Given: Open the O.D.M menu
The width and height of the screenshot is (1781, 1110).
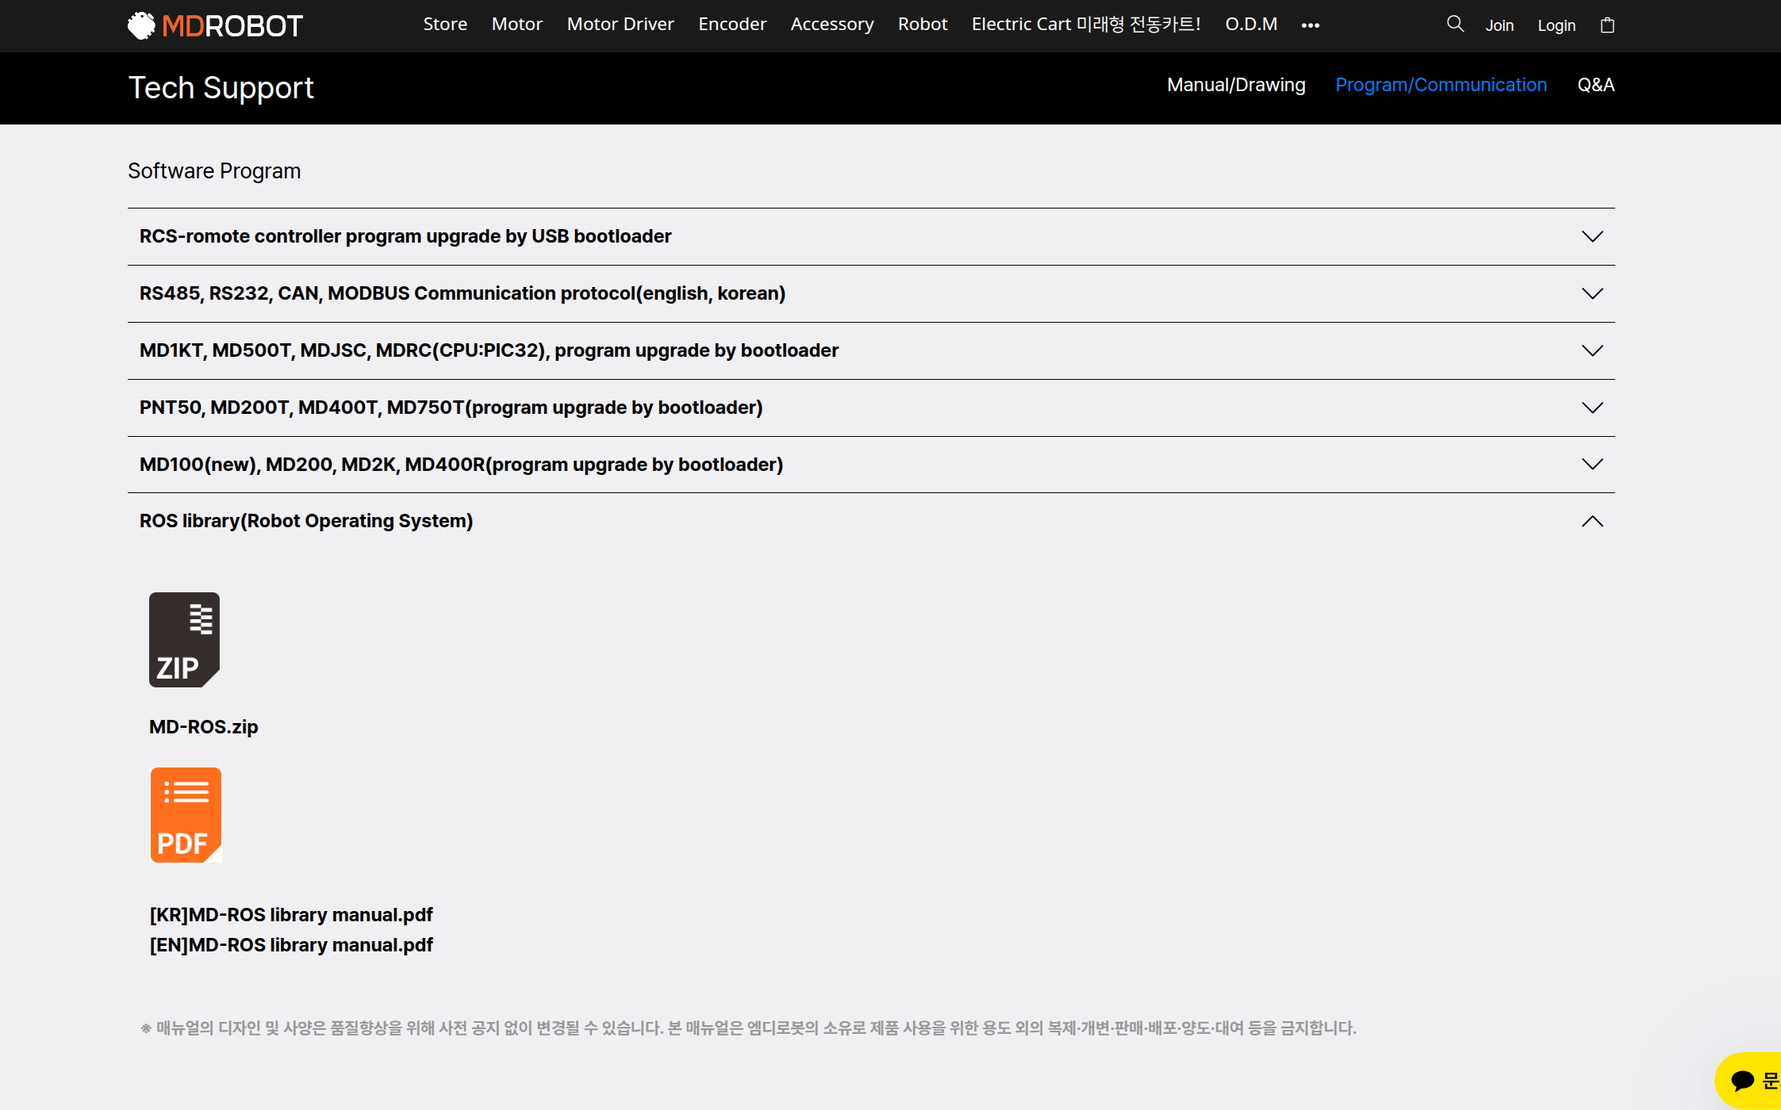Looking at the screenshot, I should click(x=1251, y=25).
